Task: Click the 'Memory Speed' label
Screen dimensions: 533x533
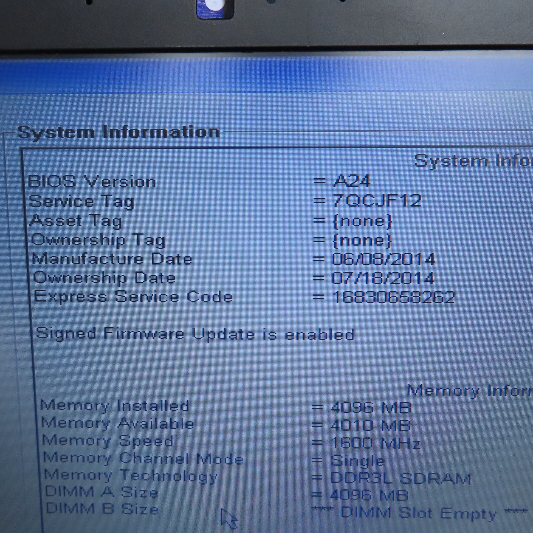Action: tap(108, 441)
